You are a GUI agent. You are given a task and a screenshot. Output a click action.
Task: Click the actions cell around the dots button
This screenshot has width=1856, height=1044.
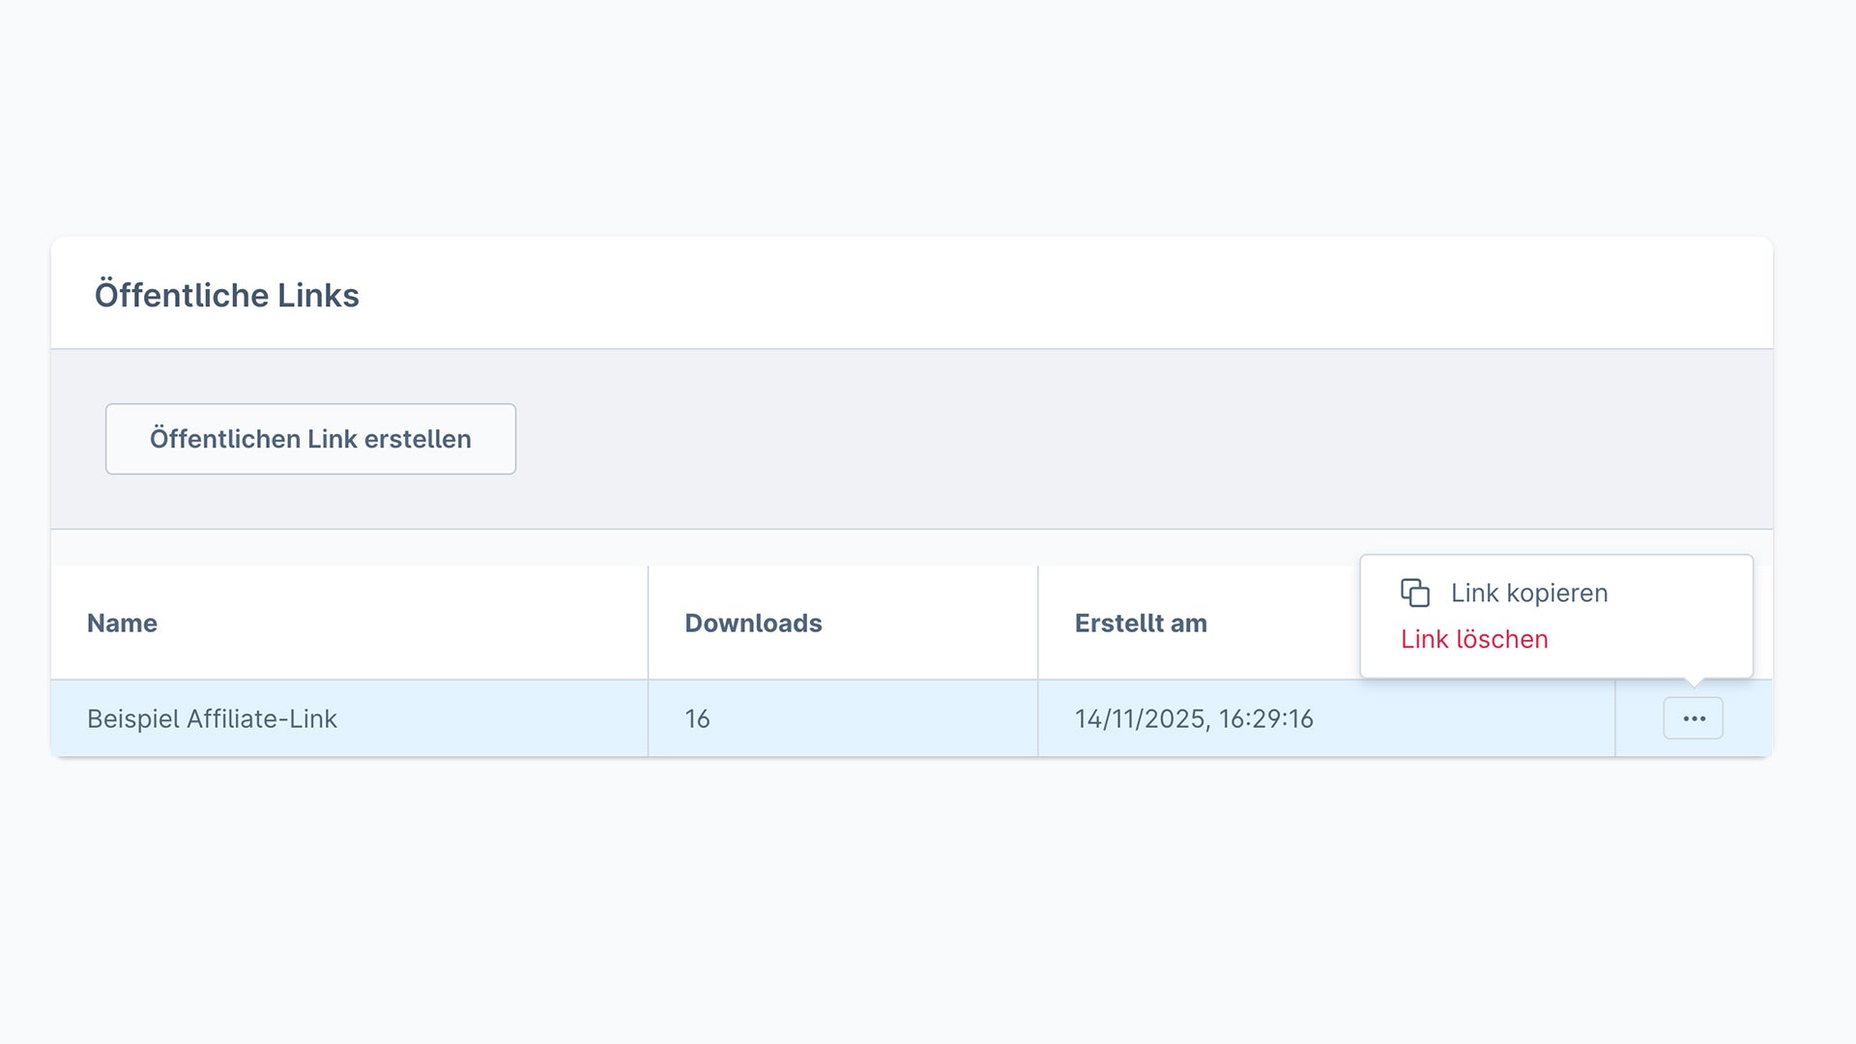(1639, 719)
